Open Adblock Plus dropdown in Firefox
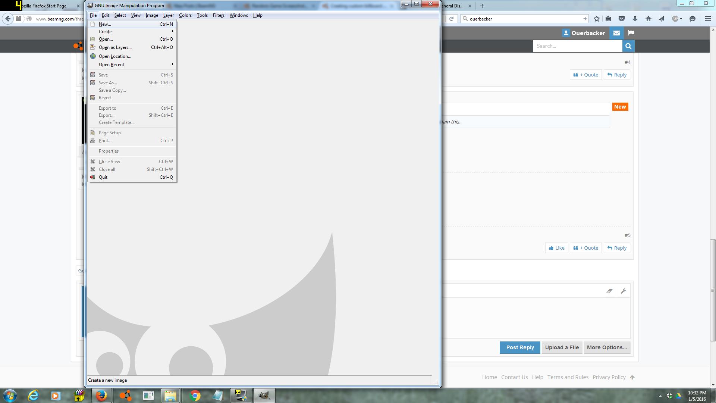 (677, 19)
